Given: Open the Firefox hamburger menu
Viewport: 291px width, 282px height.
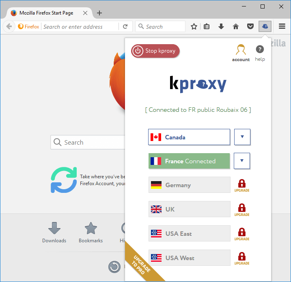Looking at the screenshot, I should (x=282, y=26).
